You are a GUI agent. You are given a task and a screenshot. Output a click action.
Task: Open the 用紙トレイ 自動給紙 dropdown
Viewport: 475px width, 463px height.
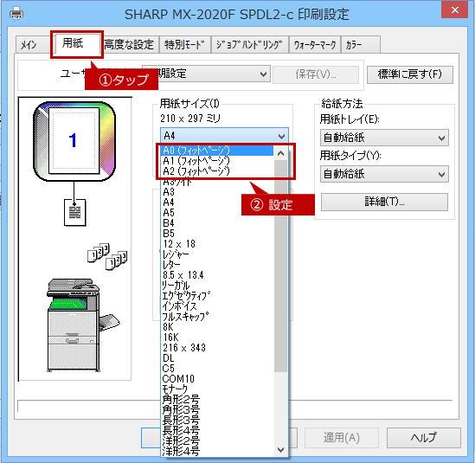coord(384,138)
